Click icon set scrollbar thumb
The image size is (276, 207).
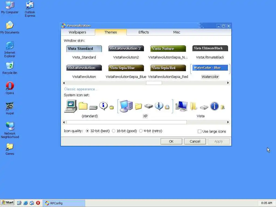click(x=127, y=122)
